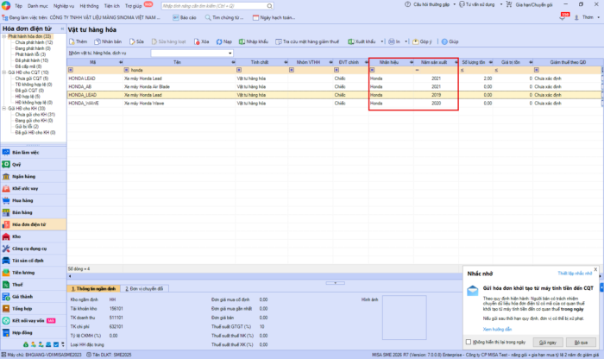Open the Kết nối vay vốn module
The width and height of the screenshot is (604, 359).
pyautogui.click(x=34, y=320)
